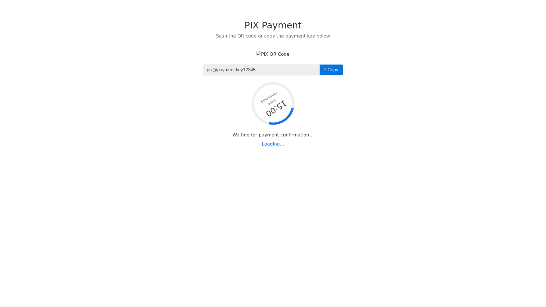Click the PIX Payment heading
The height and width of the screenshot is (307, 546).
point(273,25)
